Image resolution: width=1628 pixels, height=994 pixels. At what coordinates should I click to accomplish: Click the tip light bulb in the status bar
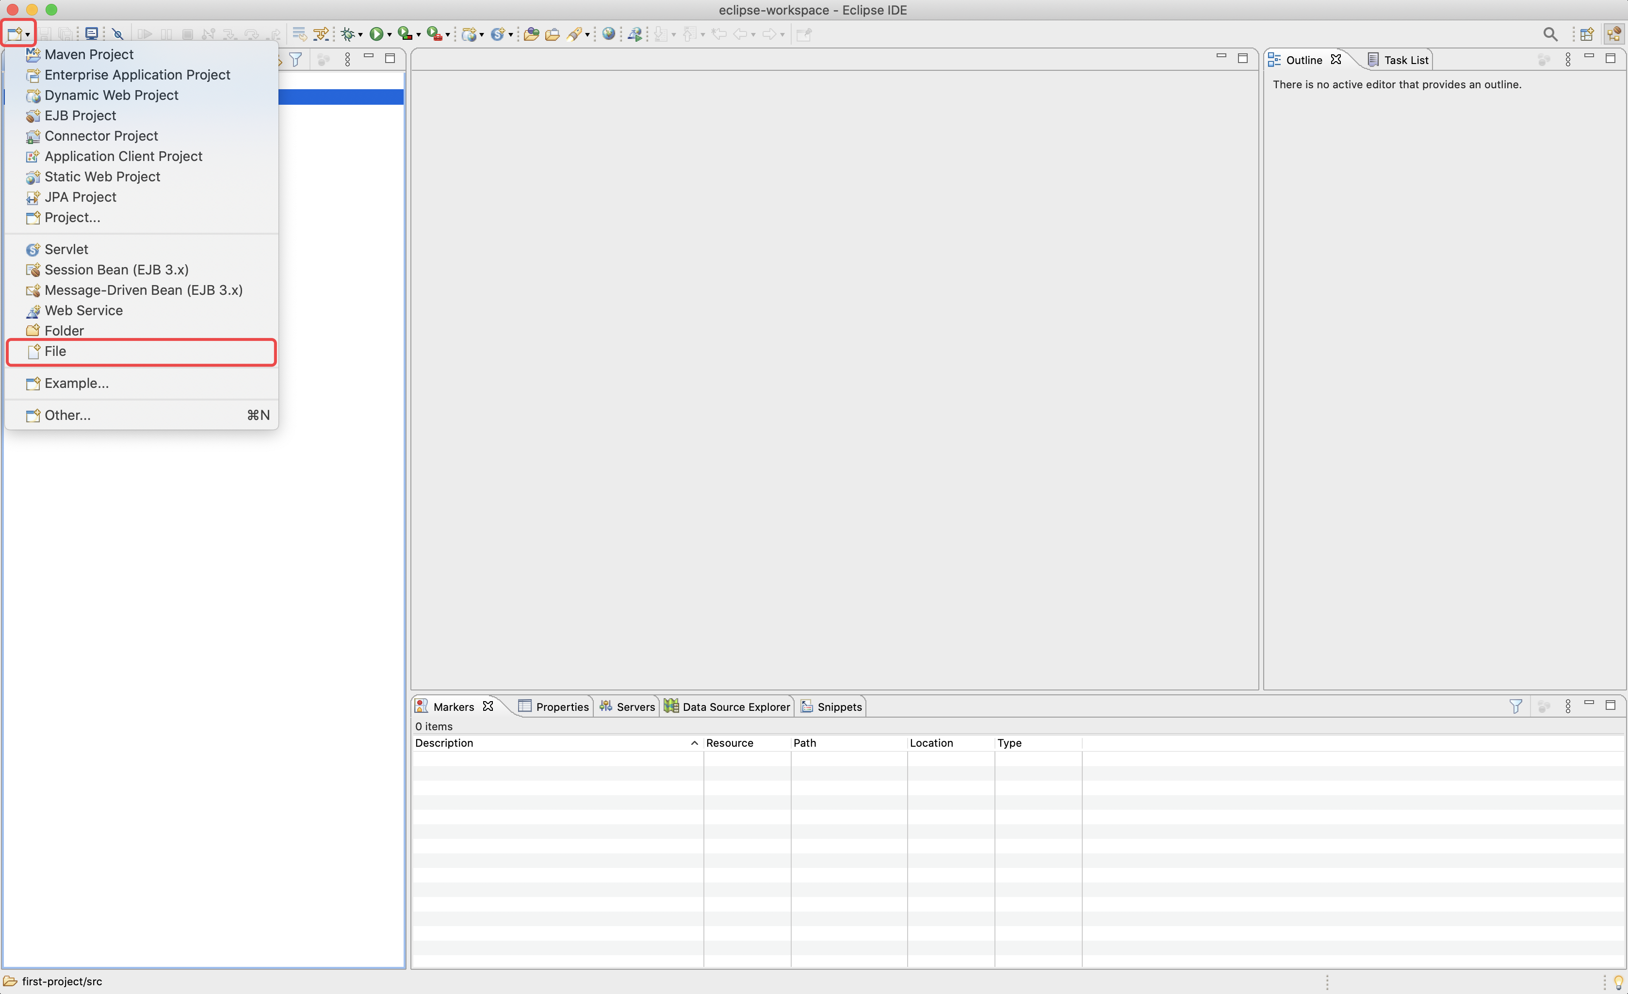(x=1618, y=982)
